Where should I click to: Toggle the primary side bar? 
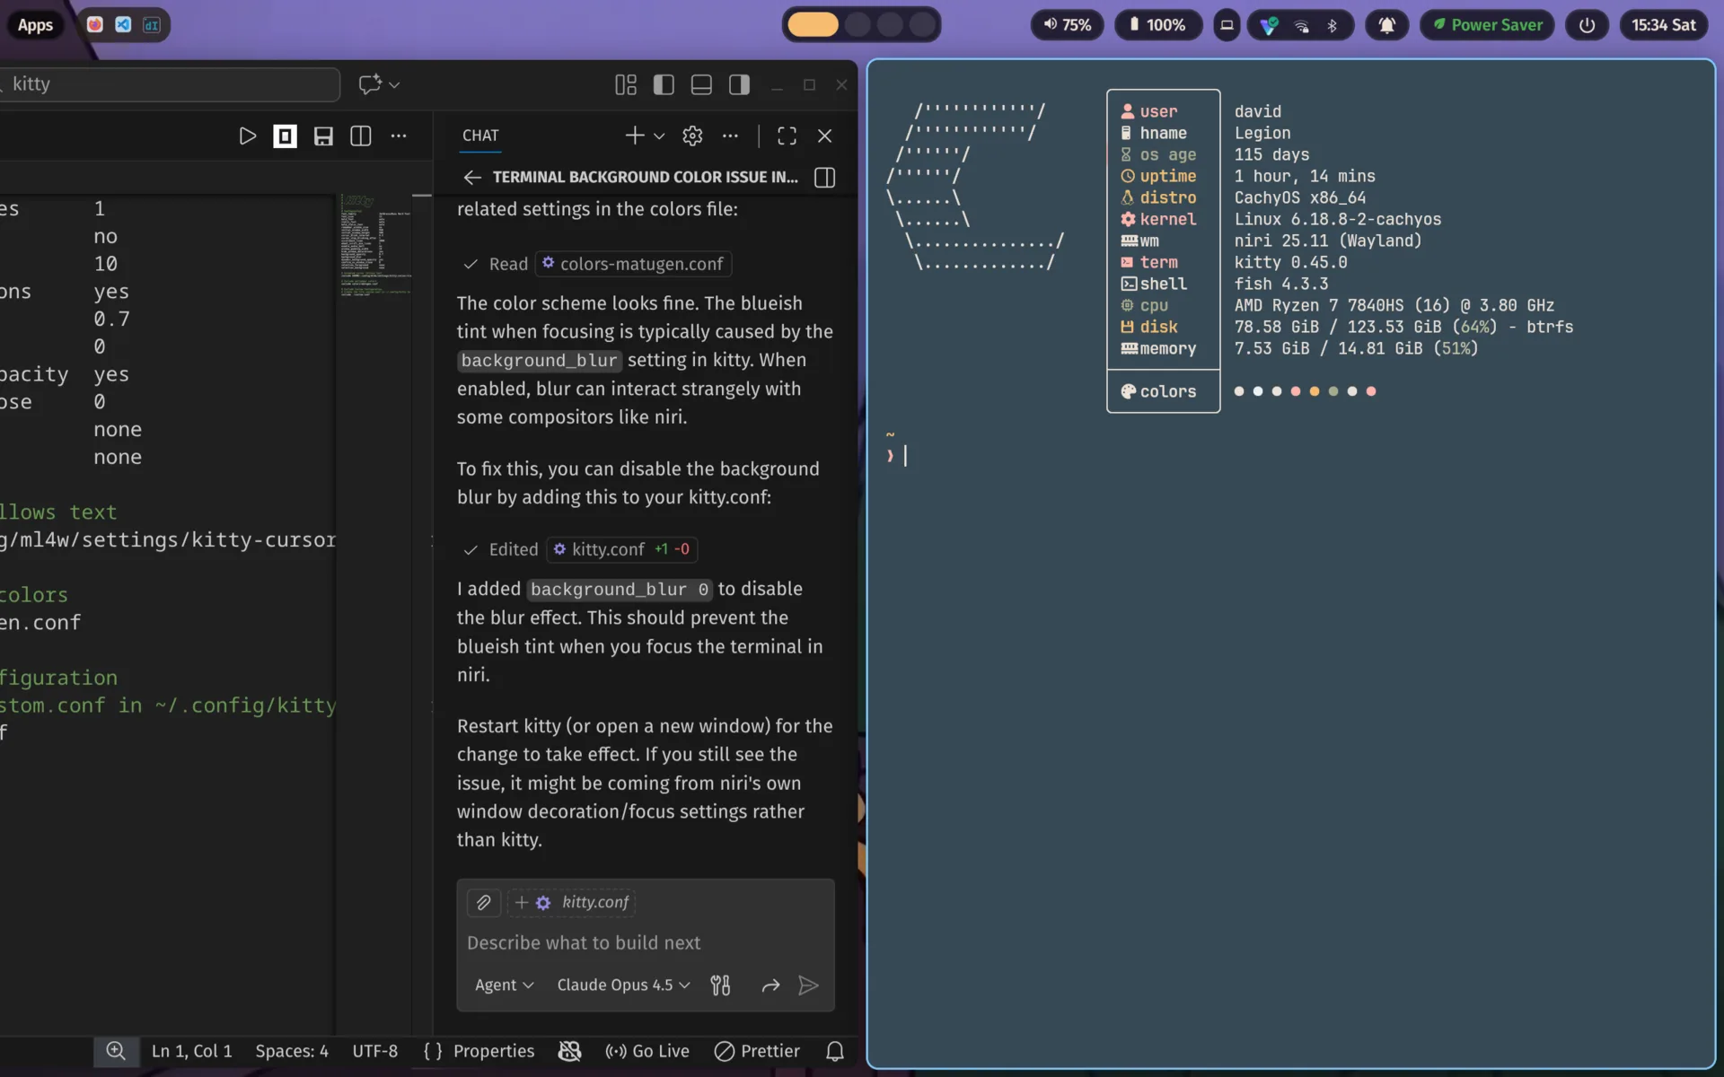pos(664,84)
